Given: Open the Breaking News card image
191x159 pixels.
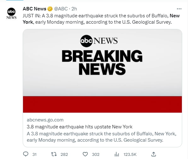Looking at the screenshot, I should (x=102, y=71).
